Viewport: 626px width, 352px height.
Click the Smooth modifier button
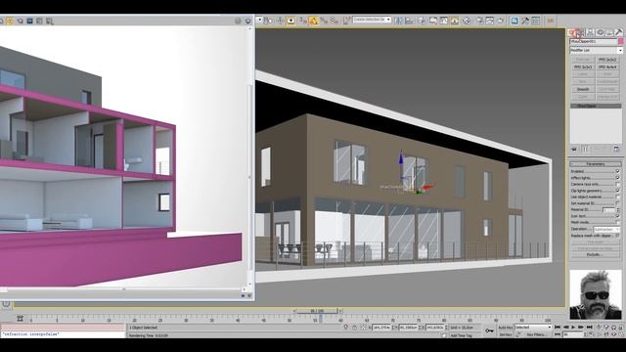coord(583,89)
